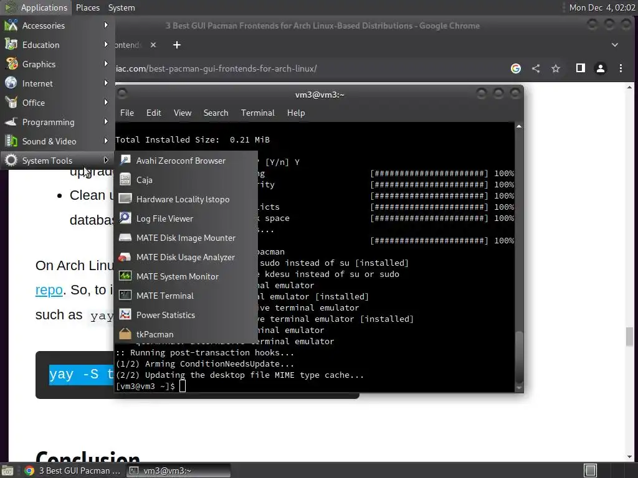Switch to vm3@vm3 terminal taskbar button

[178, 471]
